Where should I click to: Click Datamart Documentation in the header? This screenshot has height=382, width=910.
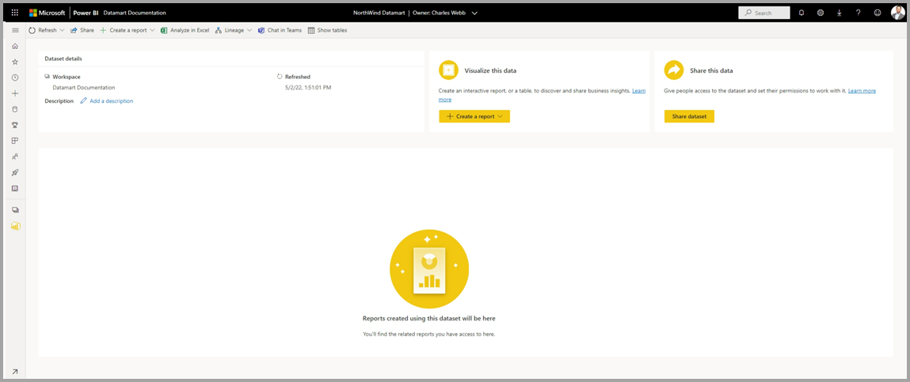[134, 13]
